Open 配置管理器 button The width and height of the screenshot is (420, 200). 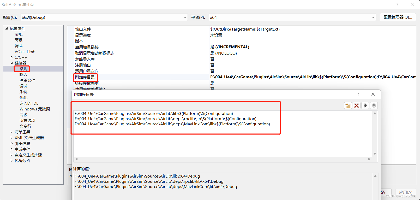pos(398,17)
